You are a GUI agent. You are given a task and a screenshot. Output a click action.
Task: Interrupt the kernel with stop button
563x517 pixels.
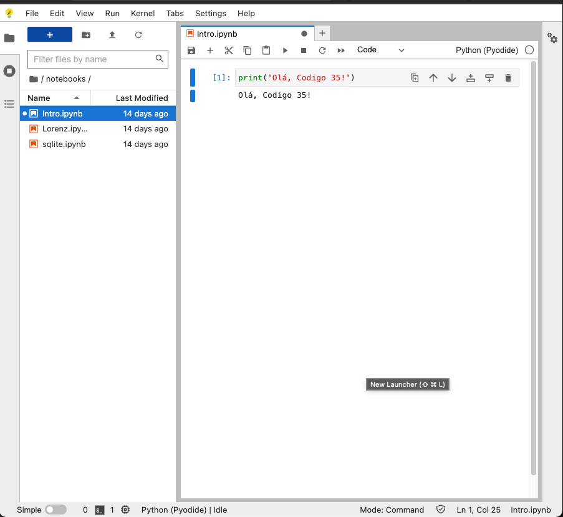pyautogui.click(x=304, y=50)
